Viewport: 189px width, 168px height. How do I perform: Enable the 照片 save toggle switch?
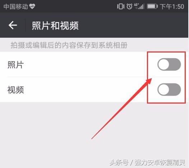(169, 64)
